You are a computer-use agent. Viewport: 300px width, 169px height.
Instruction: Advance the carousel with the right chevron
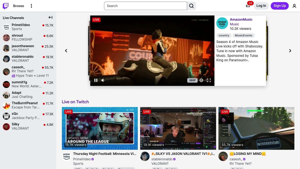click(x=290, y=50)
